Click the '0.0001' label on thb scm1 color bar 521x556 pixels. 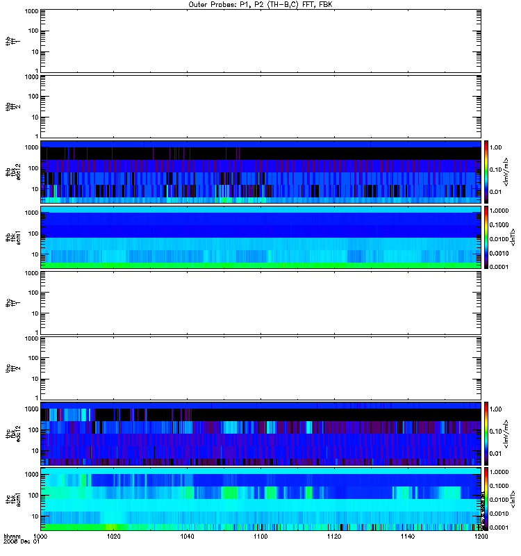[499, 267]
